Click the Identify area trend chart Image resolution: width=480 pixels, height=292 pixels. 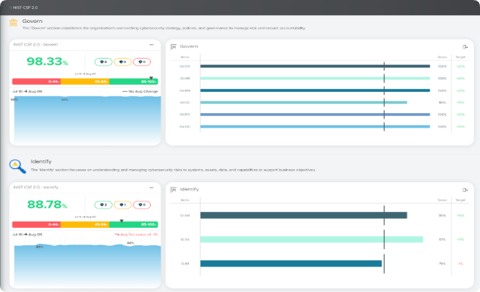tap(87, 266)
